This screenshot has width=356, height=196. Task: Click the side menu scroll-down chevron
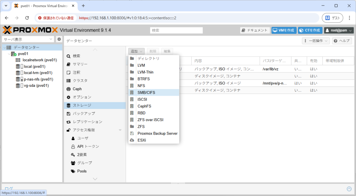(x=95, y=179)
